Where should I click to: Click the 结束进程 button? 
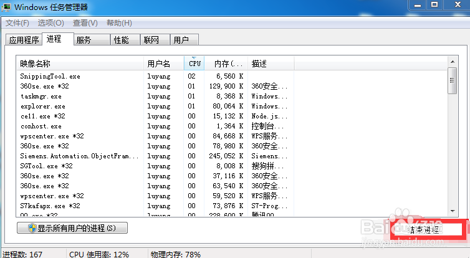point(428,230)
